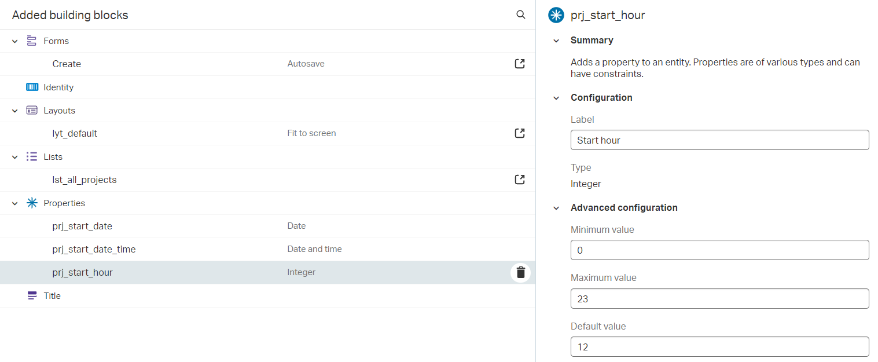
Task: Click the Properties asterisk icon in the tree
Action: (x=32, y=203)
